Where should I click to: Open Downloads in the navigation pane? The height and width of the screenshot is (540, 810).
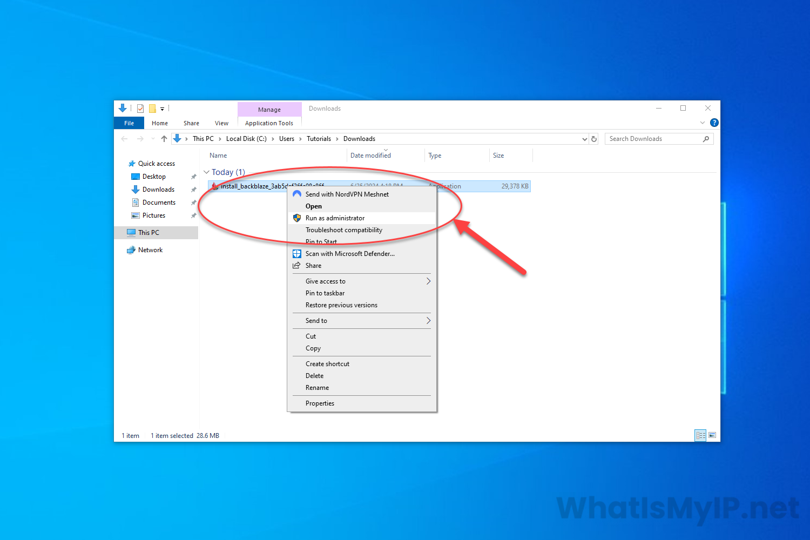[x=158, y=190]
